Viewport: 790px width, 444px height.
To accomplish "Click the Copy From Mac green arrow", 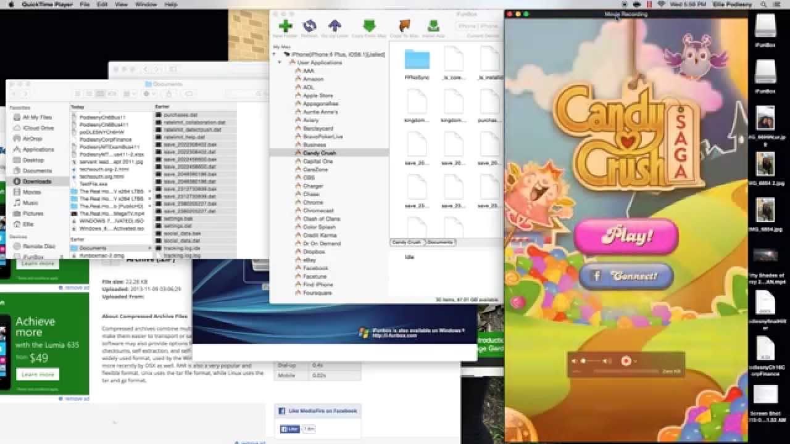I will tap(369, 26).
